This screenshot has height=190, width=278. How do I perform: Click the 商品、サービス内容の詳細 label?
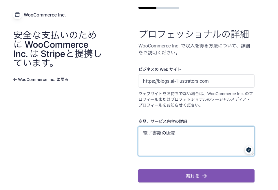163,121
